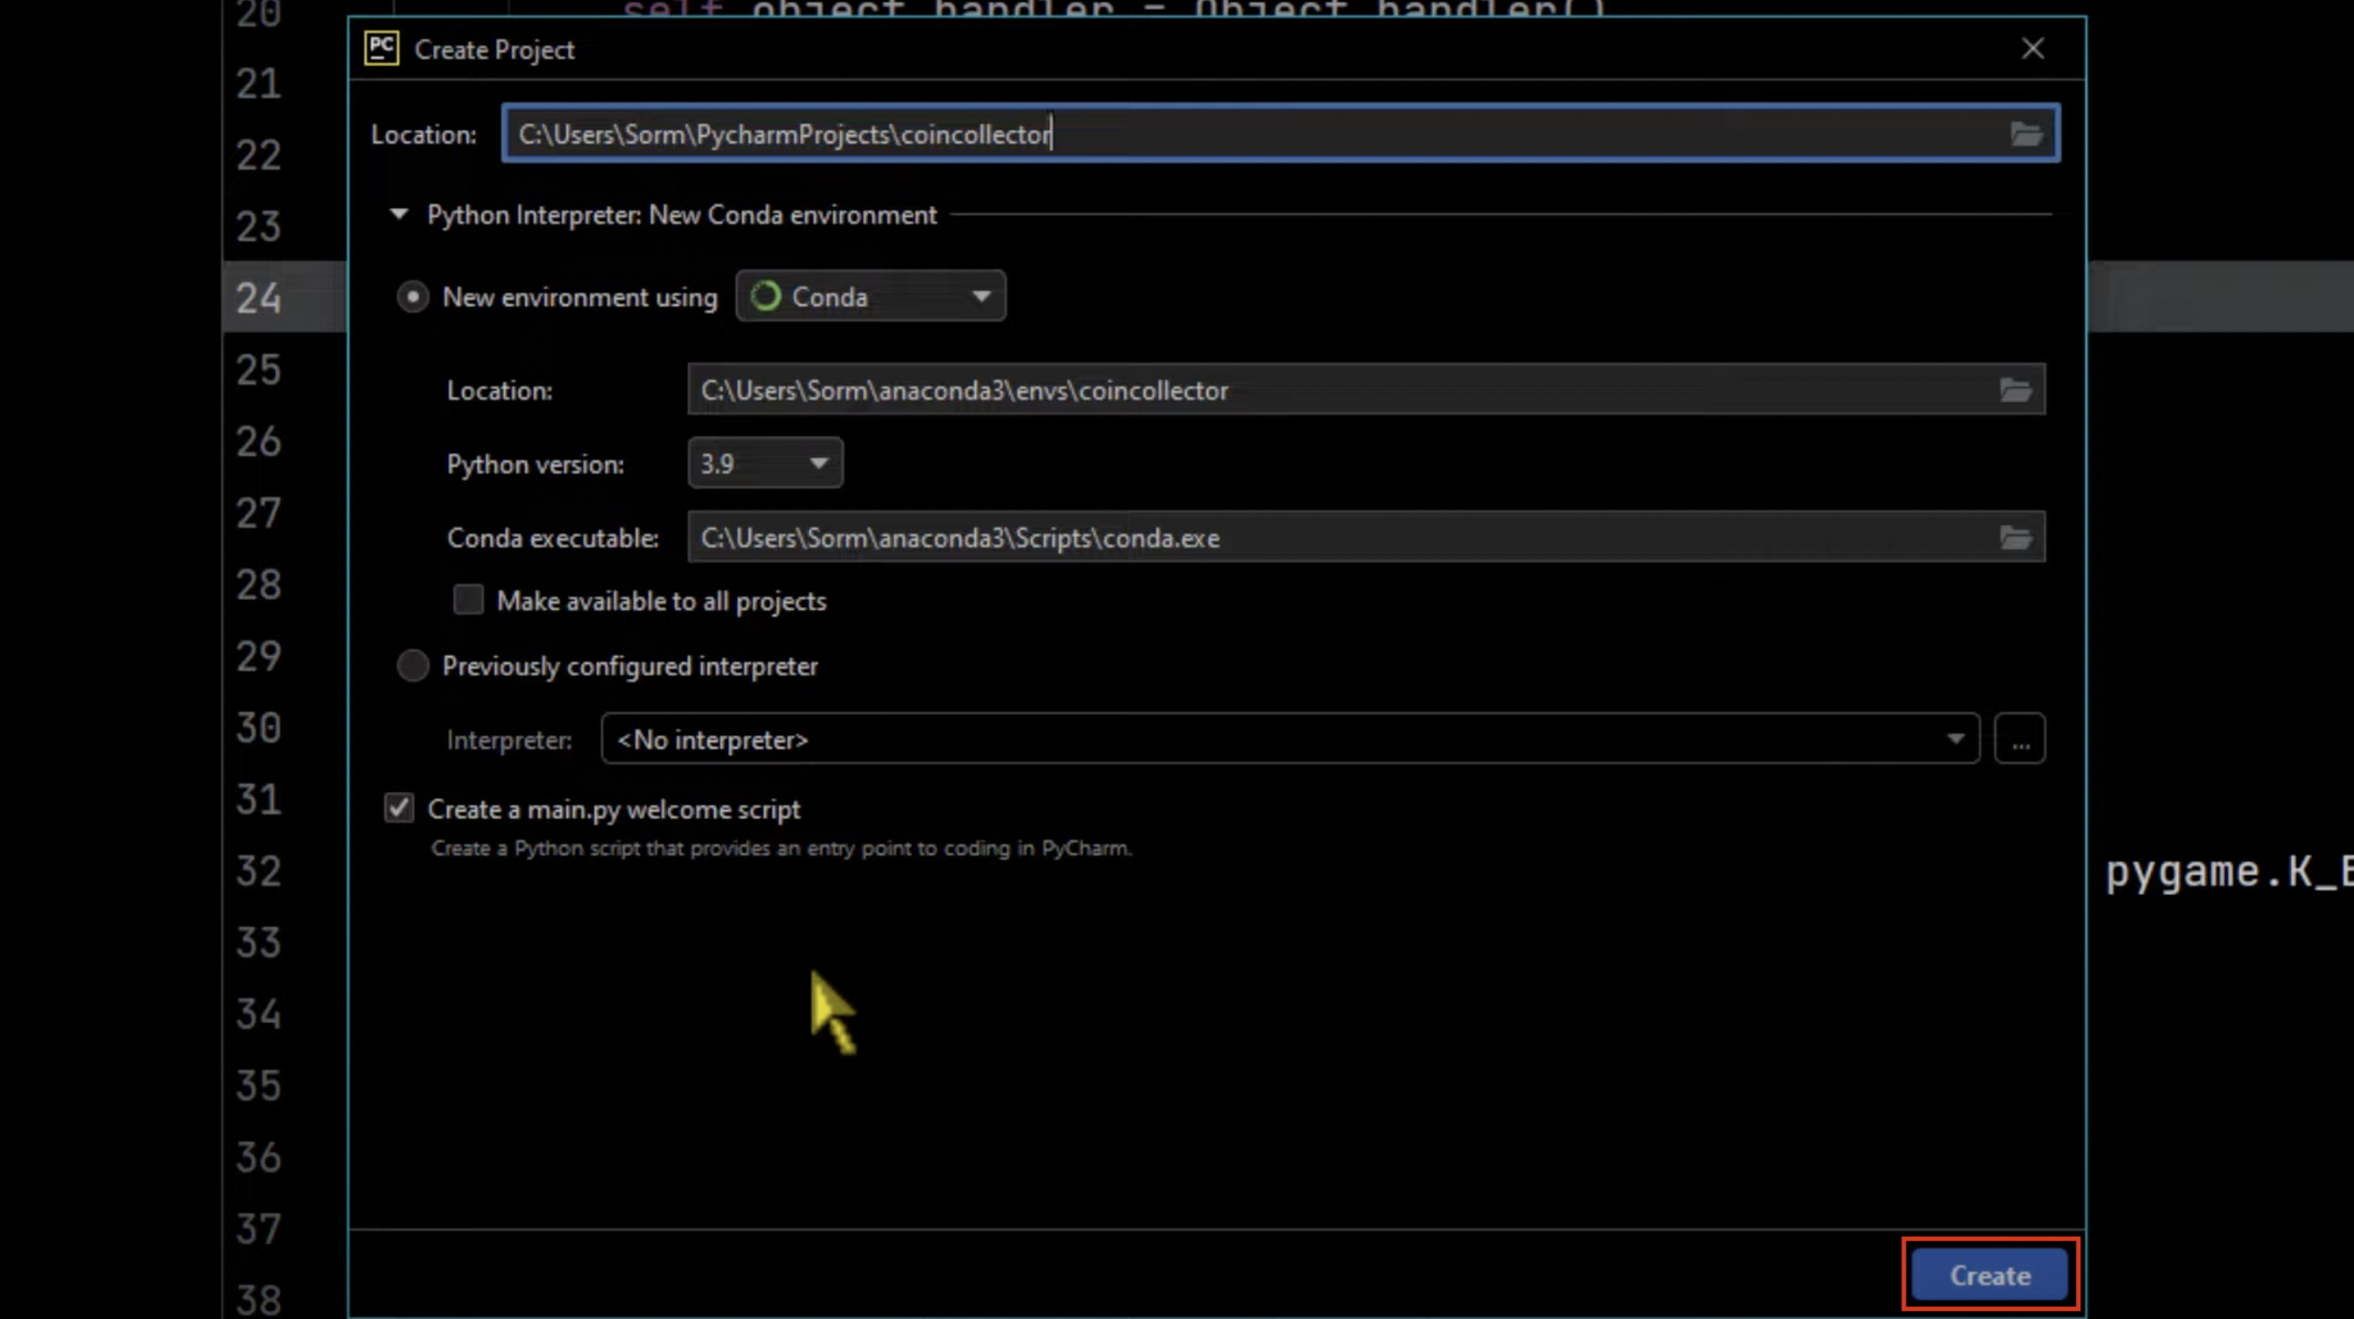Screen dimensions: 2354x1319
Task: Click the Create button
Action: [1990, 1275]
